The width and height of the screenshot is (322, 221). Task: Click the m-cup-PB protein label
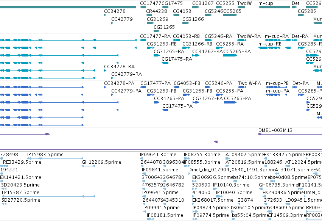click(277, 83)
